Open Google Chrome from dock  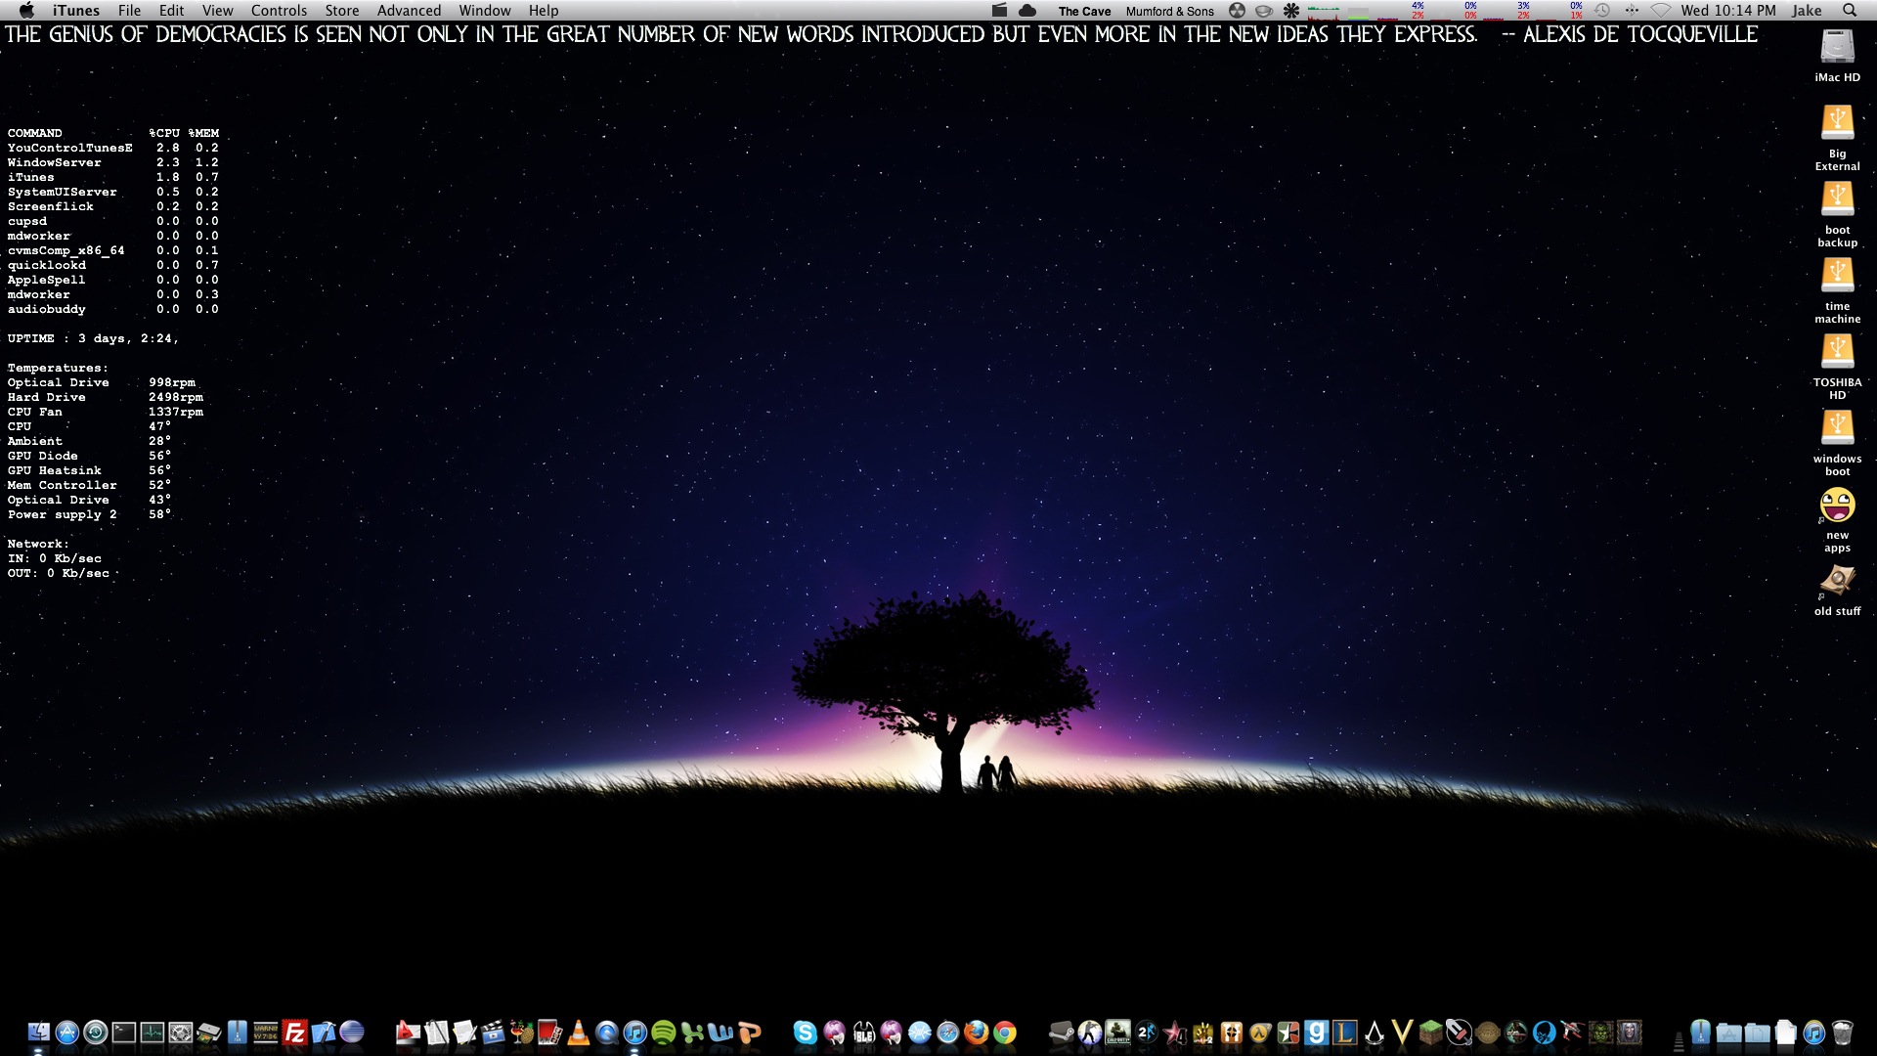point(1004,1033)
